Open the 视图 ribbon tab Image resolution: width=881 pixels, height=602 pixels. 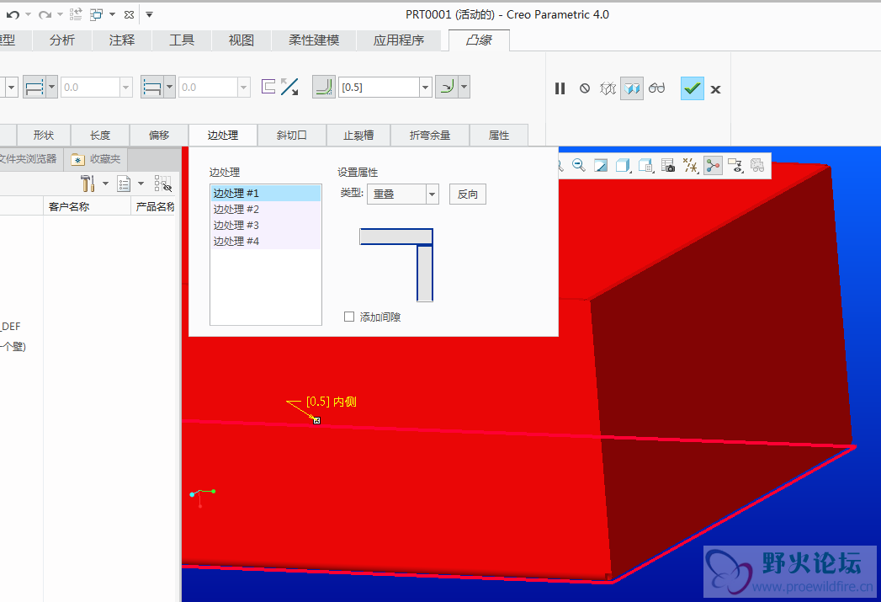pyautogui.click(x=241, y=40)
